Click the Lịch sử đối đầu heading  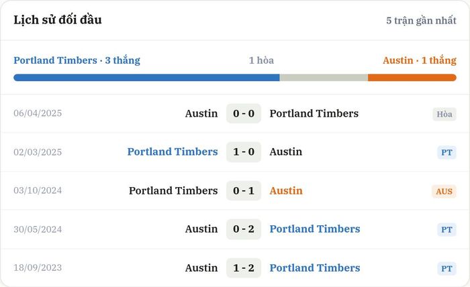(58, 19)
